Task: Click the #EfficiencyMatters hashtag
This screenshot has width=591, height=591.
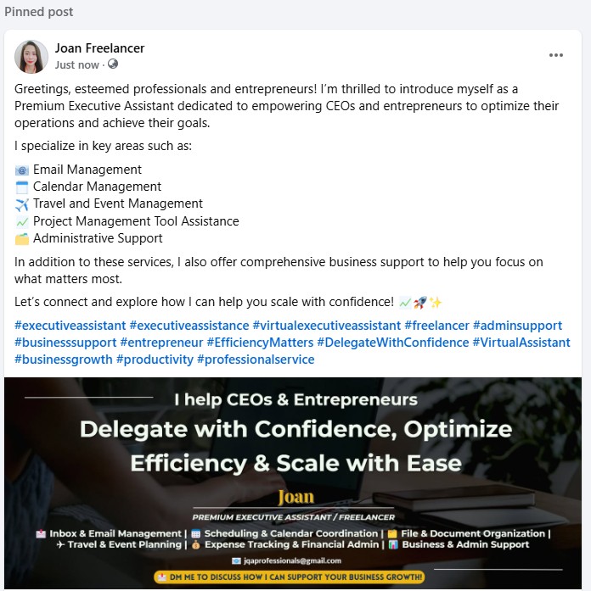Action: [x=260, y=343]
